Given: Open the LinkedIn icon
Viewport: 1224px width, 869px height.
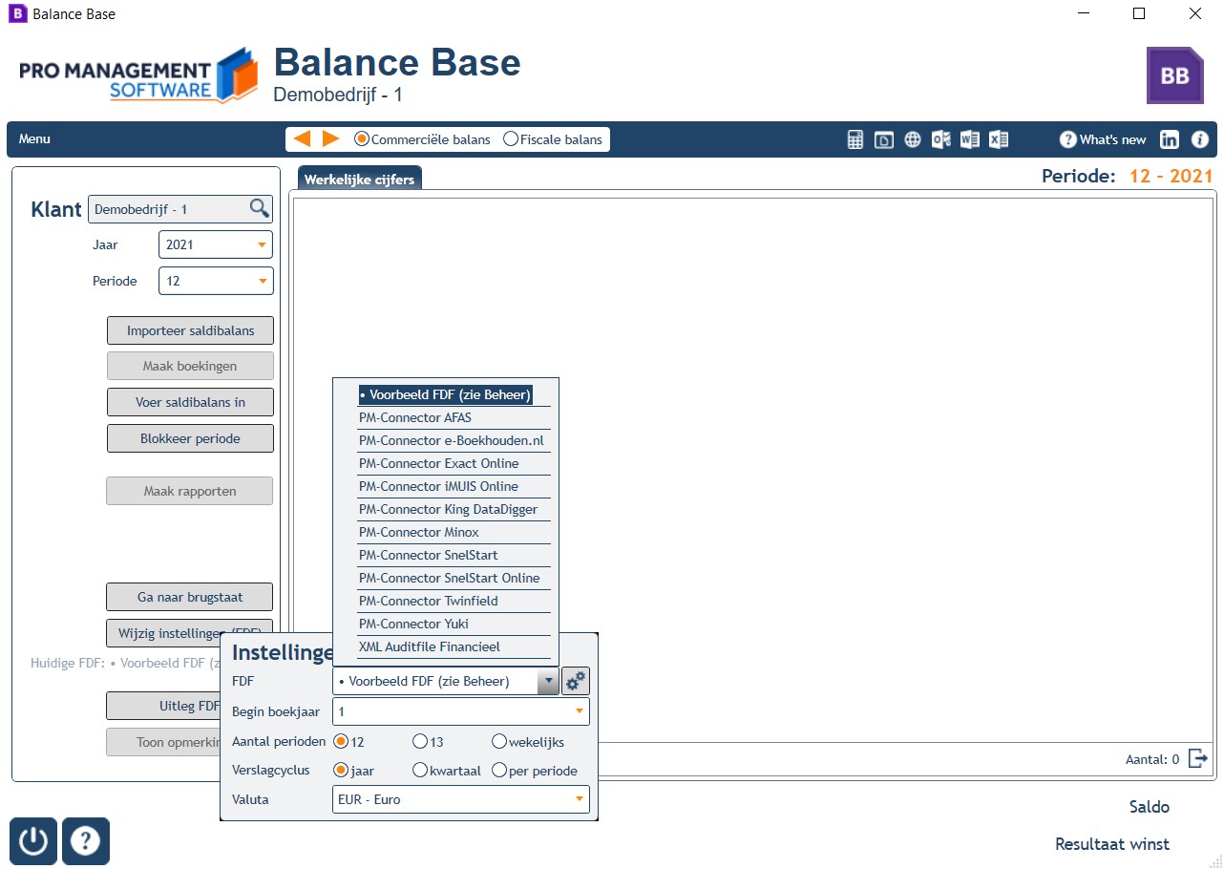Looking at the screenshot, I should tap(1170, 139).
